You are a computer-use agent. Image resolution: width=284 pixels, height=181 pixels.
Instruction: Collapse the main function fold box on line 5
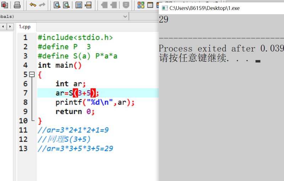click(x=32, y=75)
